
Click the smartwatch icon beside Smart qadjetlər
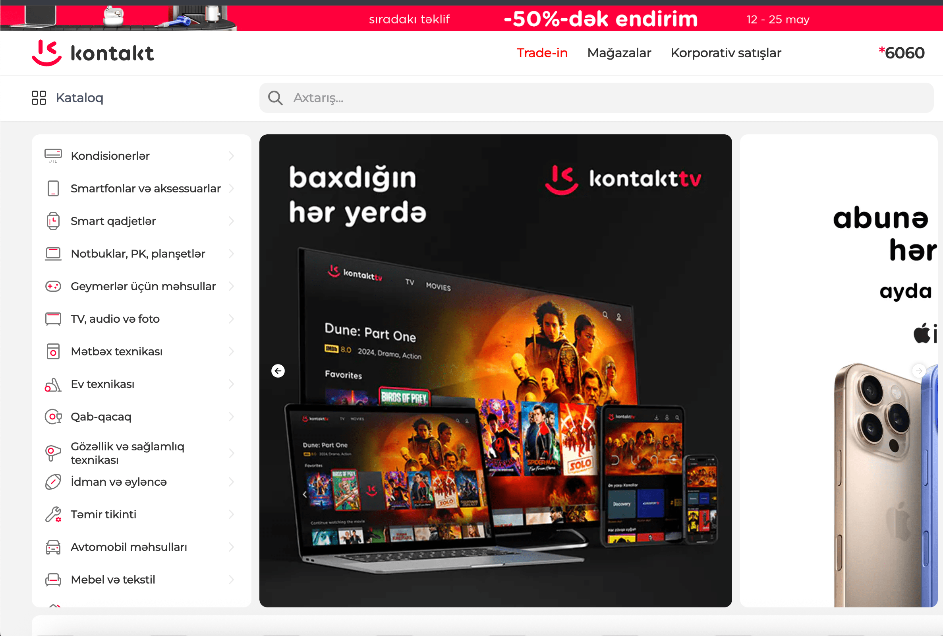(x=53, y=221)
